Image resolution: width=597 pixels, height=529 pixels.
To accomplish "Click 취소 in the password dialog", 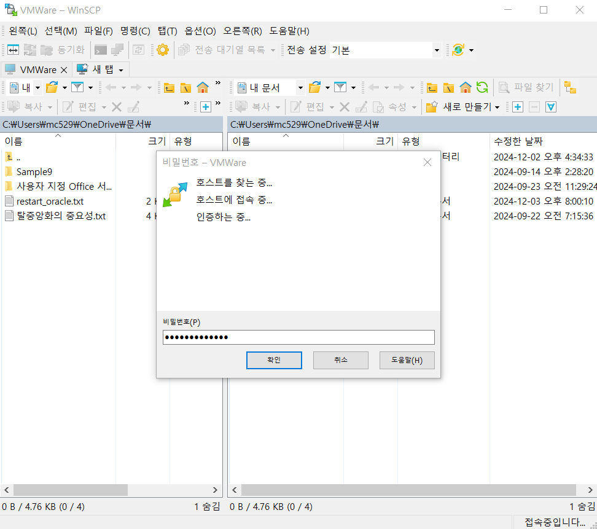I will click(x=341, y=360).
